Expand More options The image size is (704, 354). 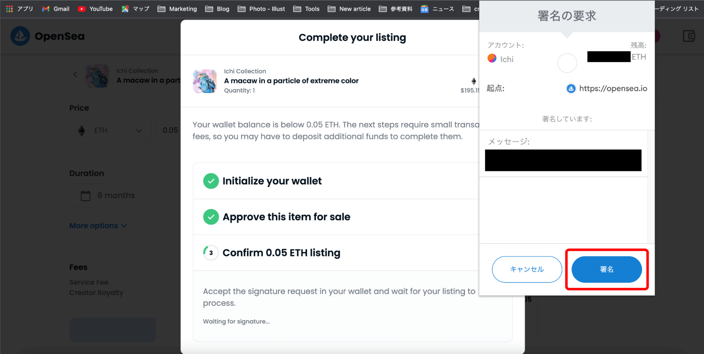pyautogui.click(x=98, y=226)
